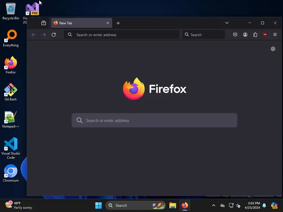Select Chromium desktop shortcut
Screen dimensions: 283x212
coord(11,173)
